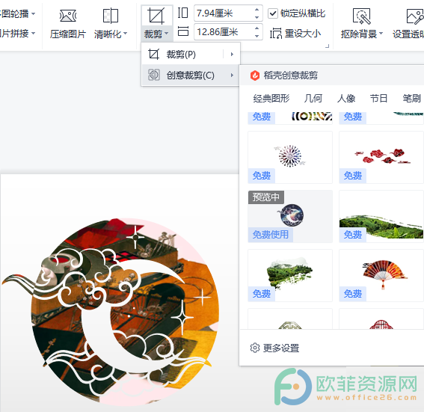Click the gear icon for 更多设置
Image resolution: width=424 pixels, height=412 pixels.
point(255,348)
